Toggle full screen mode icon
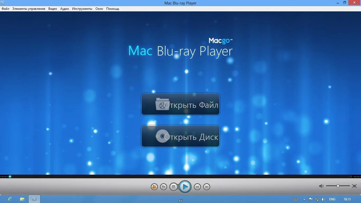The image size is (361, 203). point(354,186)
